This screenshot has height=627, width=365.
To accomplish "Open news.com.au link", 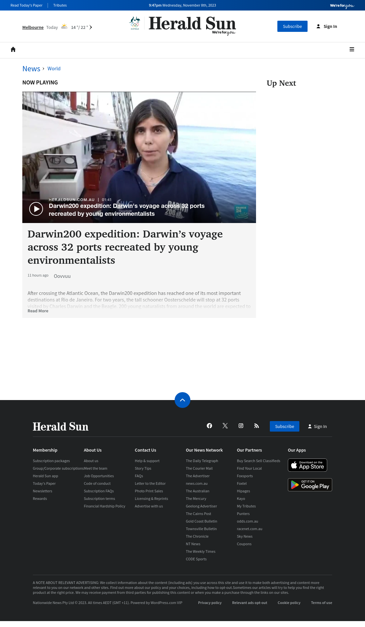I will [197, 483].
